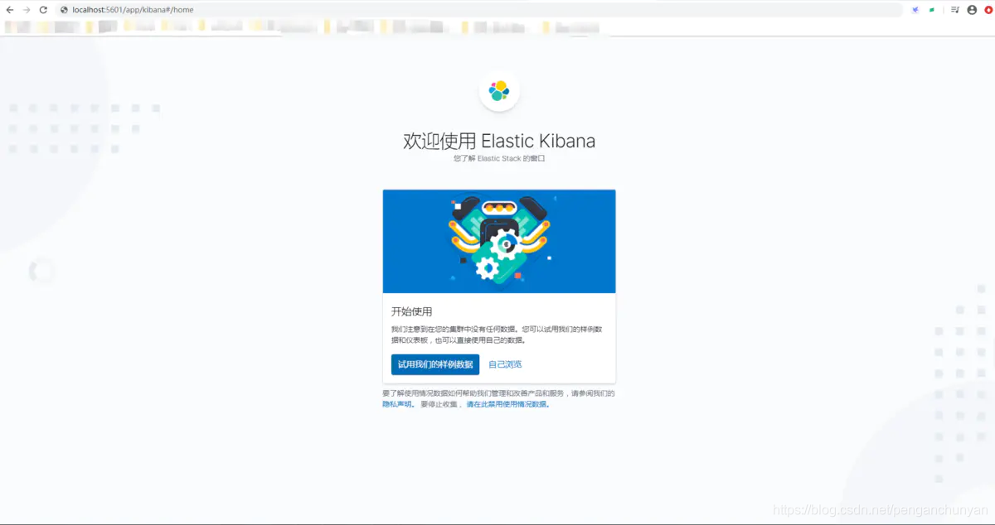Click the site info icon before localhost
This screenshot has height=525, width=995.
coord(65,10)
